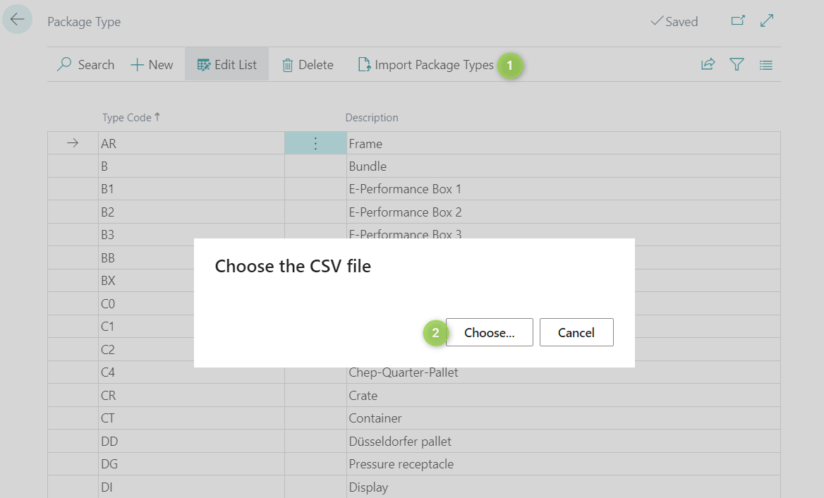Cancel the CSV file dialog
Screen dimensions: 824x498
pos(576,332)
